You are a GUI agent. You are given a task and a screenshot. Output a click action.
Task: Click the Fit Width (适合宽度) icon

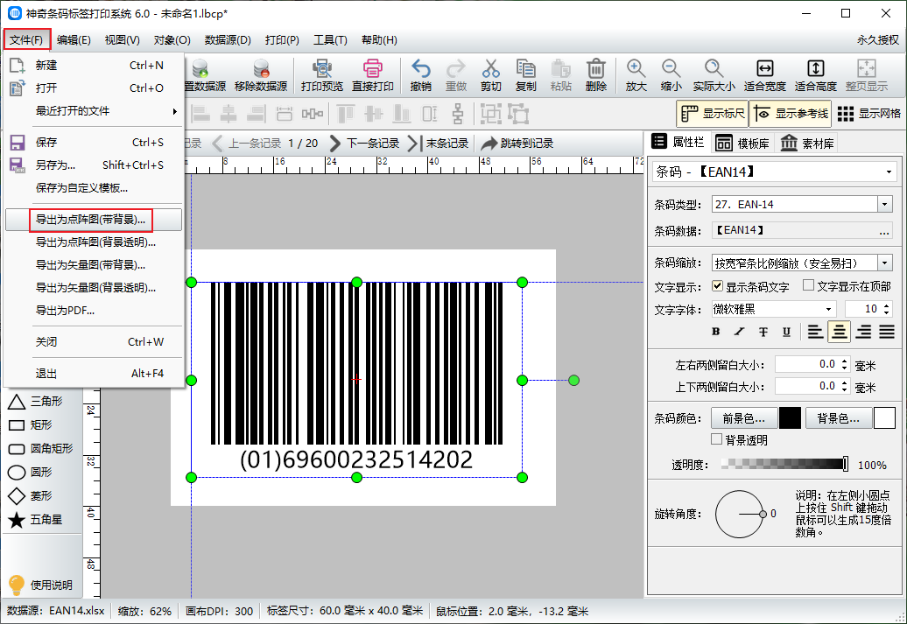764,75
